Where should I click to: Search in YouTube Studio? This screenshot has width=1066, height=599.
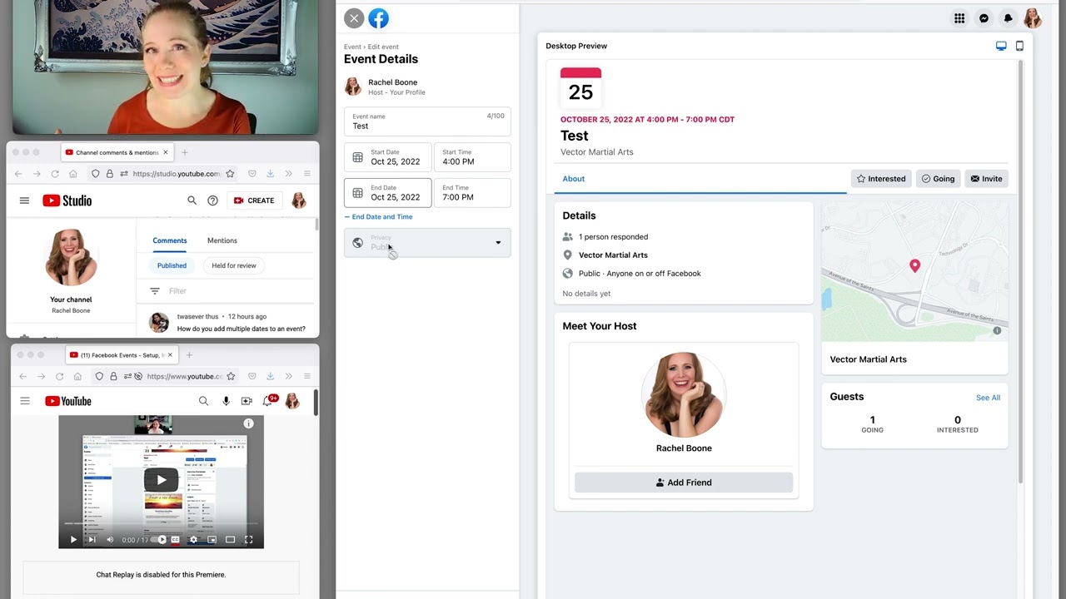[x=192, y=200]
